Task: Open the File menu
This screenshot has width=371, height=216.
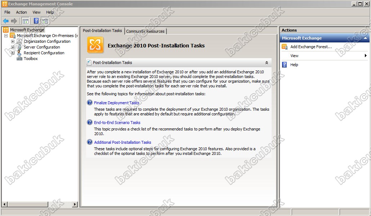Action: tap(7, 12)
